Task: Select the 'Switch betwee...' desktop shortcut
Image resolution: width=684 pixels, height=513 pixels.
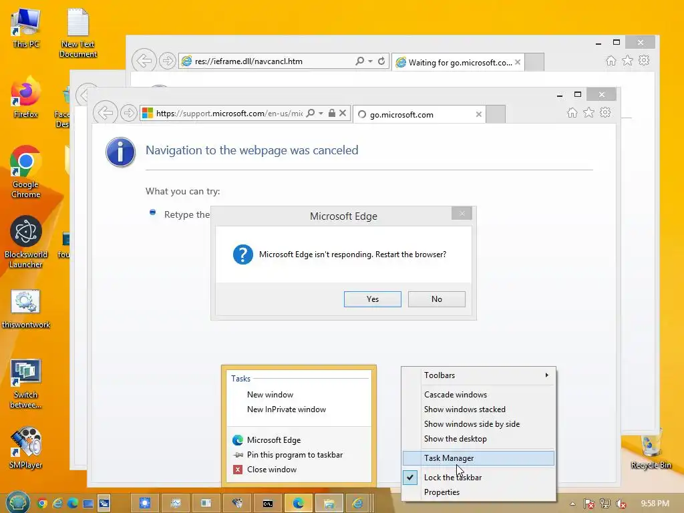Action: pos(26,384)
